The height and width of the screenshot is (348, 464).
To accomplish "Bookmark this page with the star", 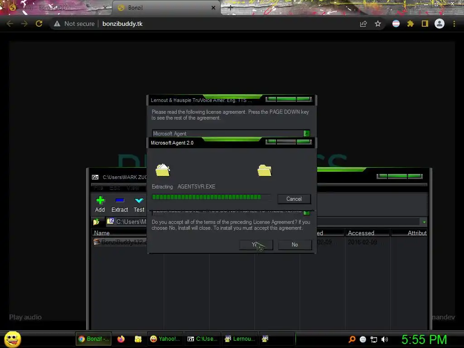I will point(378,24).
